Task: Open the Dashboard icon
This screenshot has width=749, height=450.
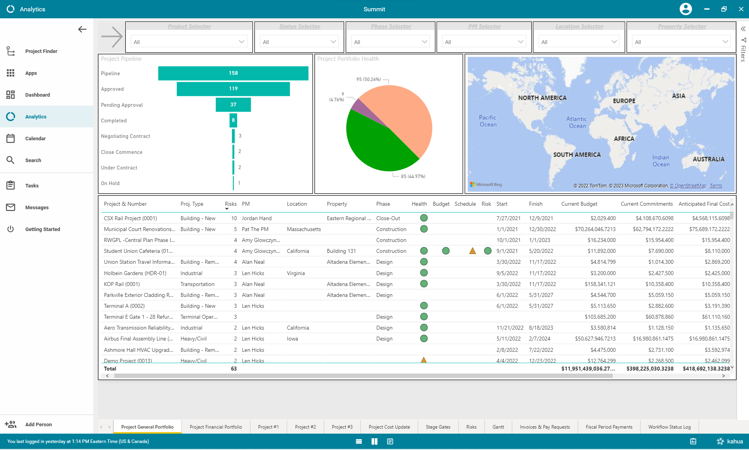Action: coord(11,95)
